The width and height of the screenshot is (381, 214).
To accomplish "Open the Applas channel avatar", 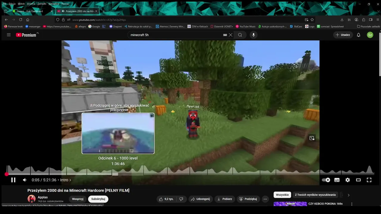I will [x=32, y=199].
